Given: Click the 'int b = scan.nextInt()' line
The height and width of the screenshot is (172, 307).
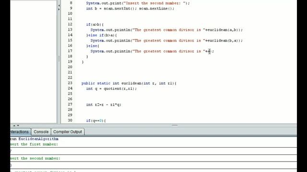Looking at the screenshot, I should coord(130,9).
